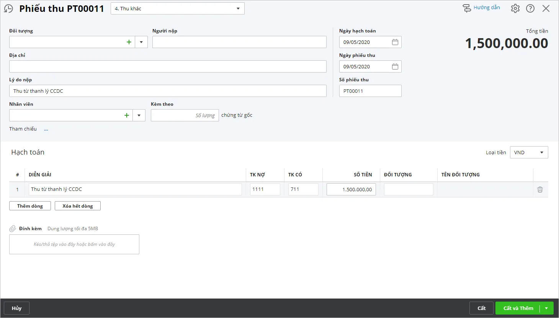The height and width of the screenshot is (318, 559).
Task: Open calendar for Ngày hạch toán
Action: [x=395, y=42]
